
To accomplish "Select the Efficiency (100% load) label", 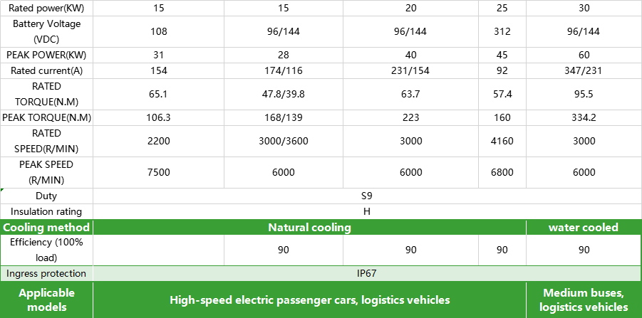I will coord(46,250).
